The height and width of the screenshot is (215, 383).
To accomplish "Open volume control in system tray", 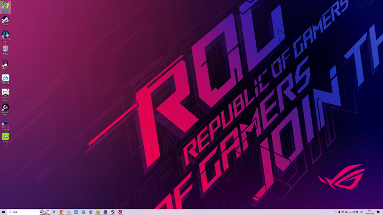I will [354, 212].
